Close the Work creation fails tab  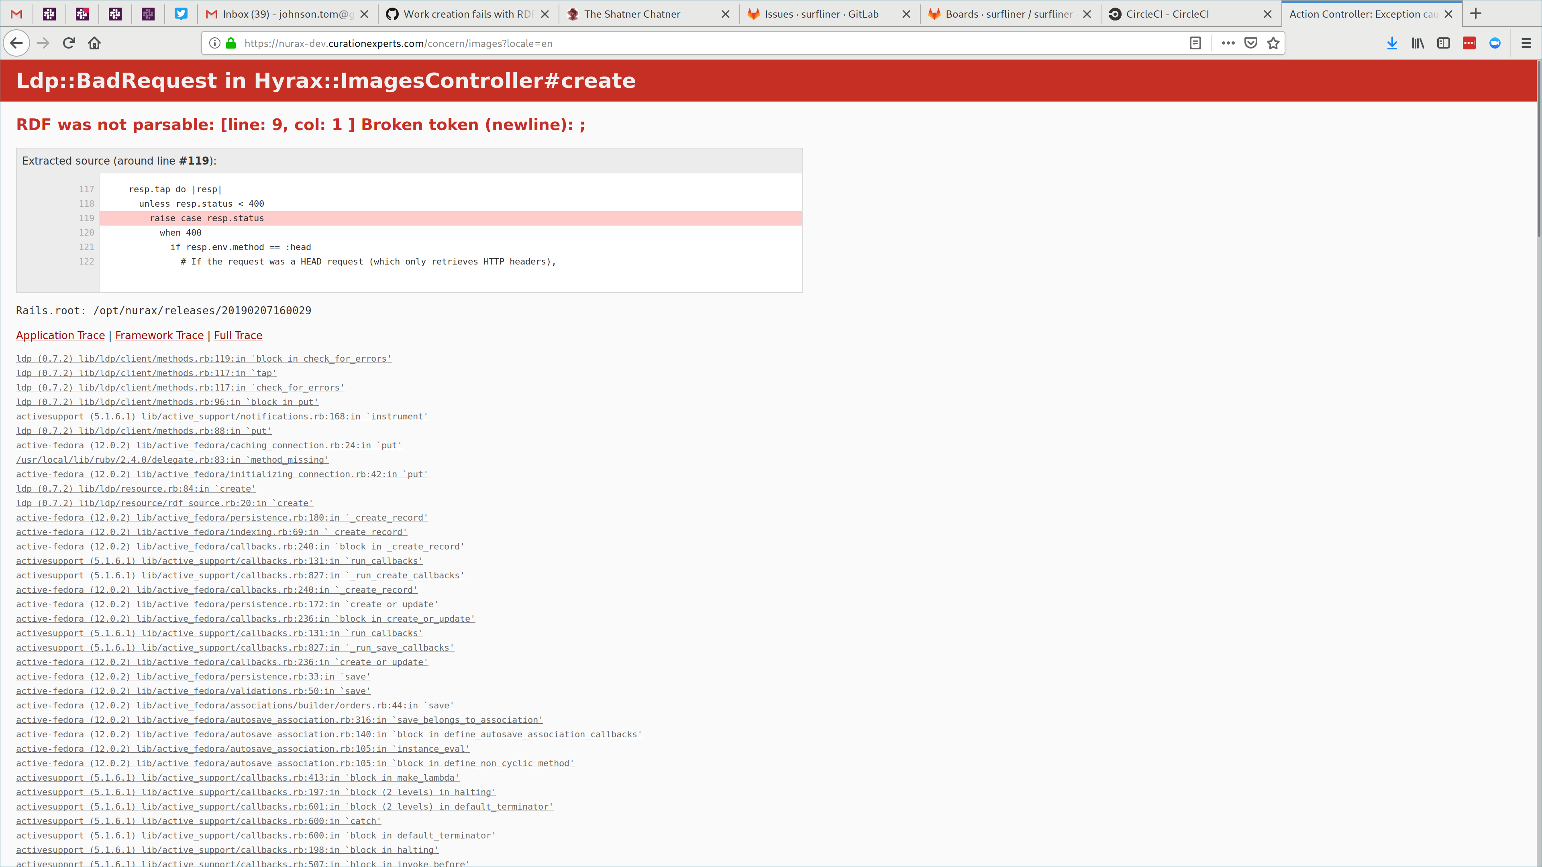click(545, 14)
